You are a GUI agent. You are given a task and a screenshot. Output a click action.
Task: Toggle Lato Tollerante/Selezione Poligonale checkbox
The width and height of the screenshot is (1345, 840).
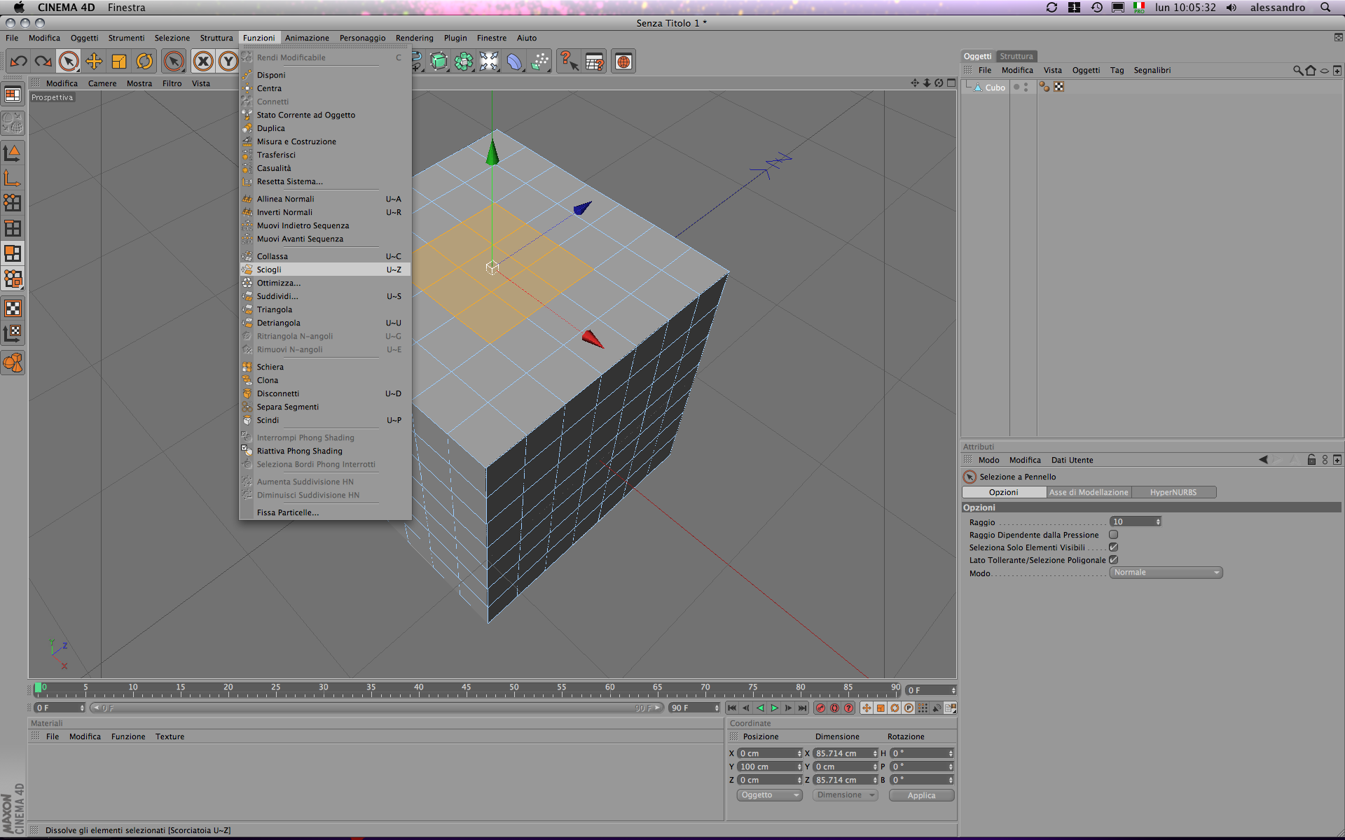coord(1113,560)
